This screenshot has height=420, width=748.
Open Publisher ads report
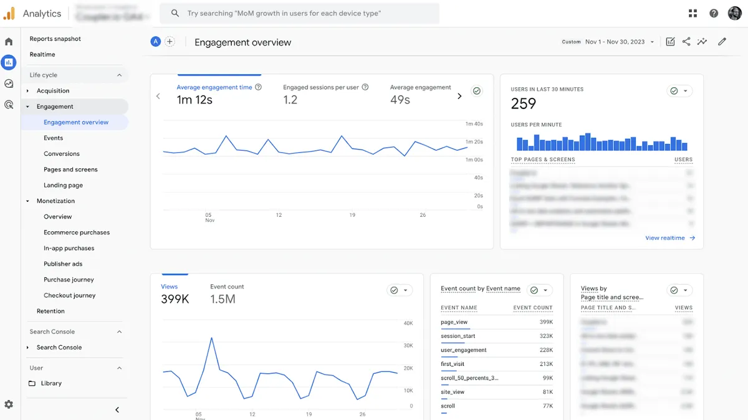(63, 264)
